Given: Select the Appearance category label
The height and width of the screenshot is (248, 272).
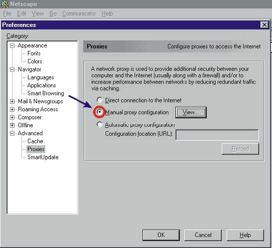Looking at the screenshot, I should point(32,45).
